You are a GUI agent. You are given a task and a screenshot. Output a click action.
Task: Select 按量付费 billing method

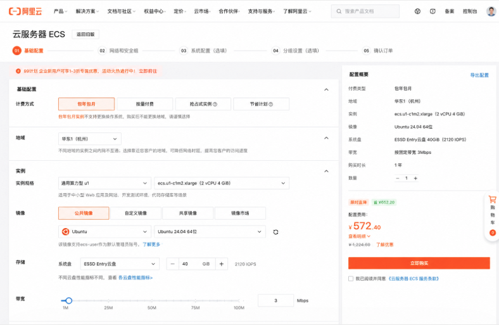point(145,104)
